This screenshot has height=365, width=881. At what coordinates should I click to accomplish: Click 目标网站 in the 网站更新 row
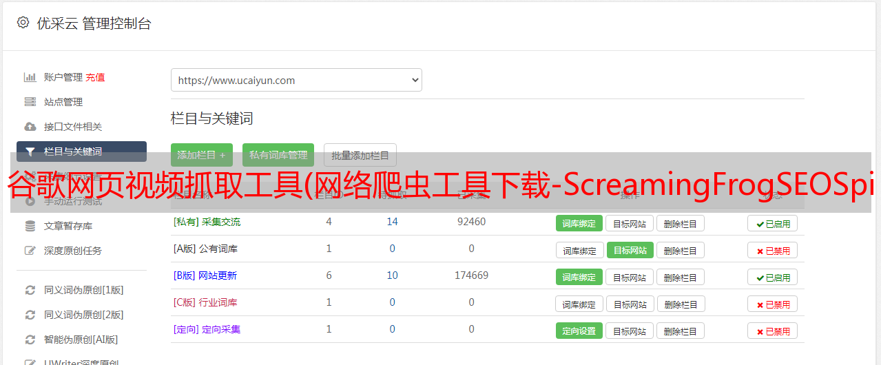[x=630, y=277]
